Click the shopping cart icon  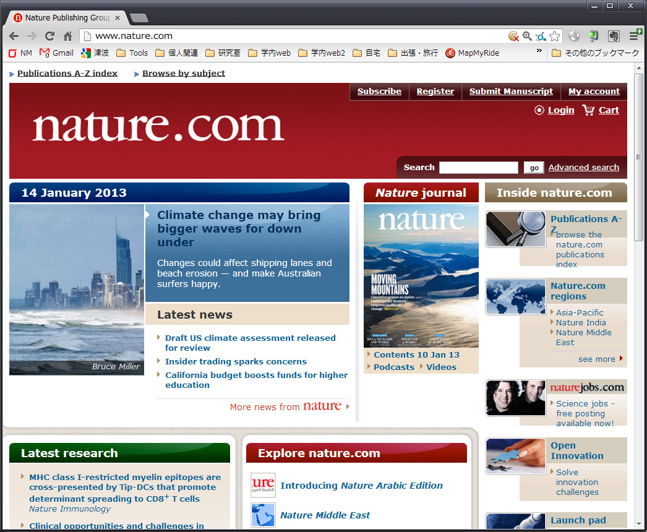click(x=588, y=110)
